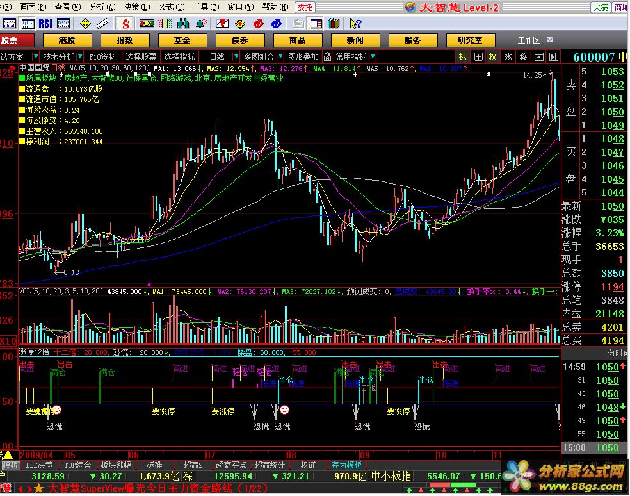Click the small volume chart toolbar icon
The image size is (630, 496).
coord(63,23)
